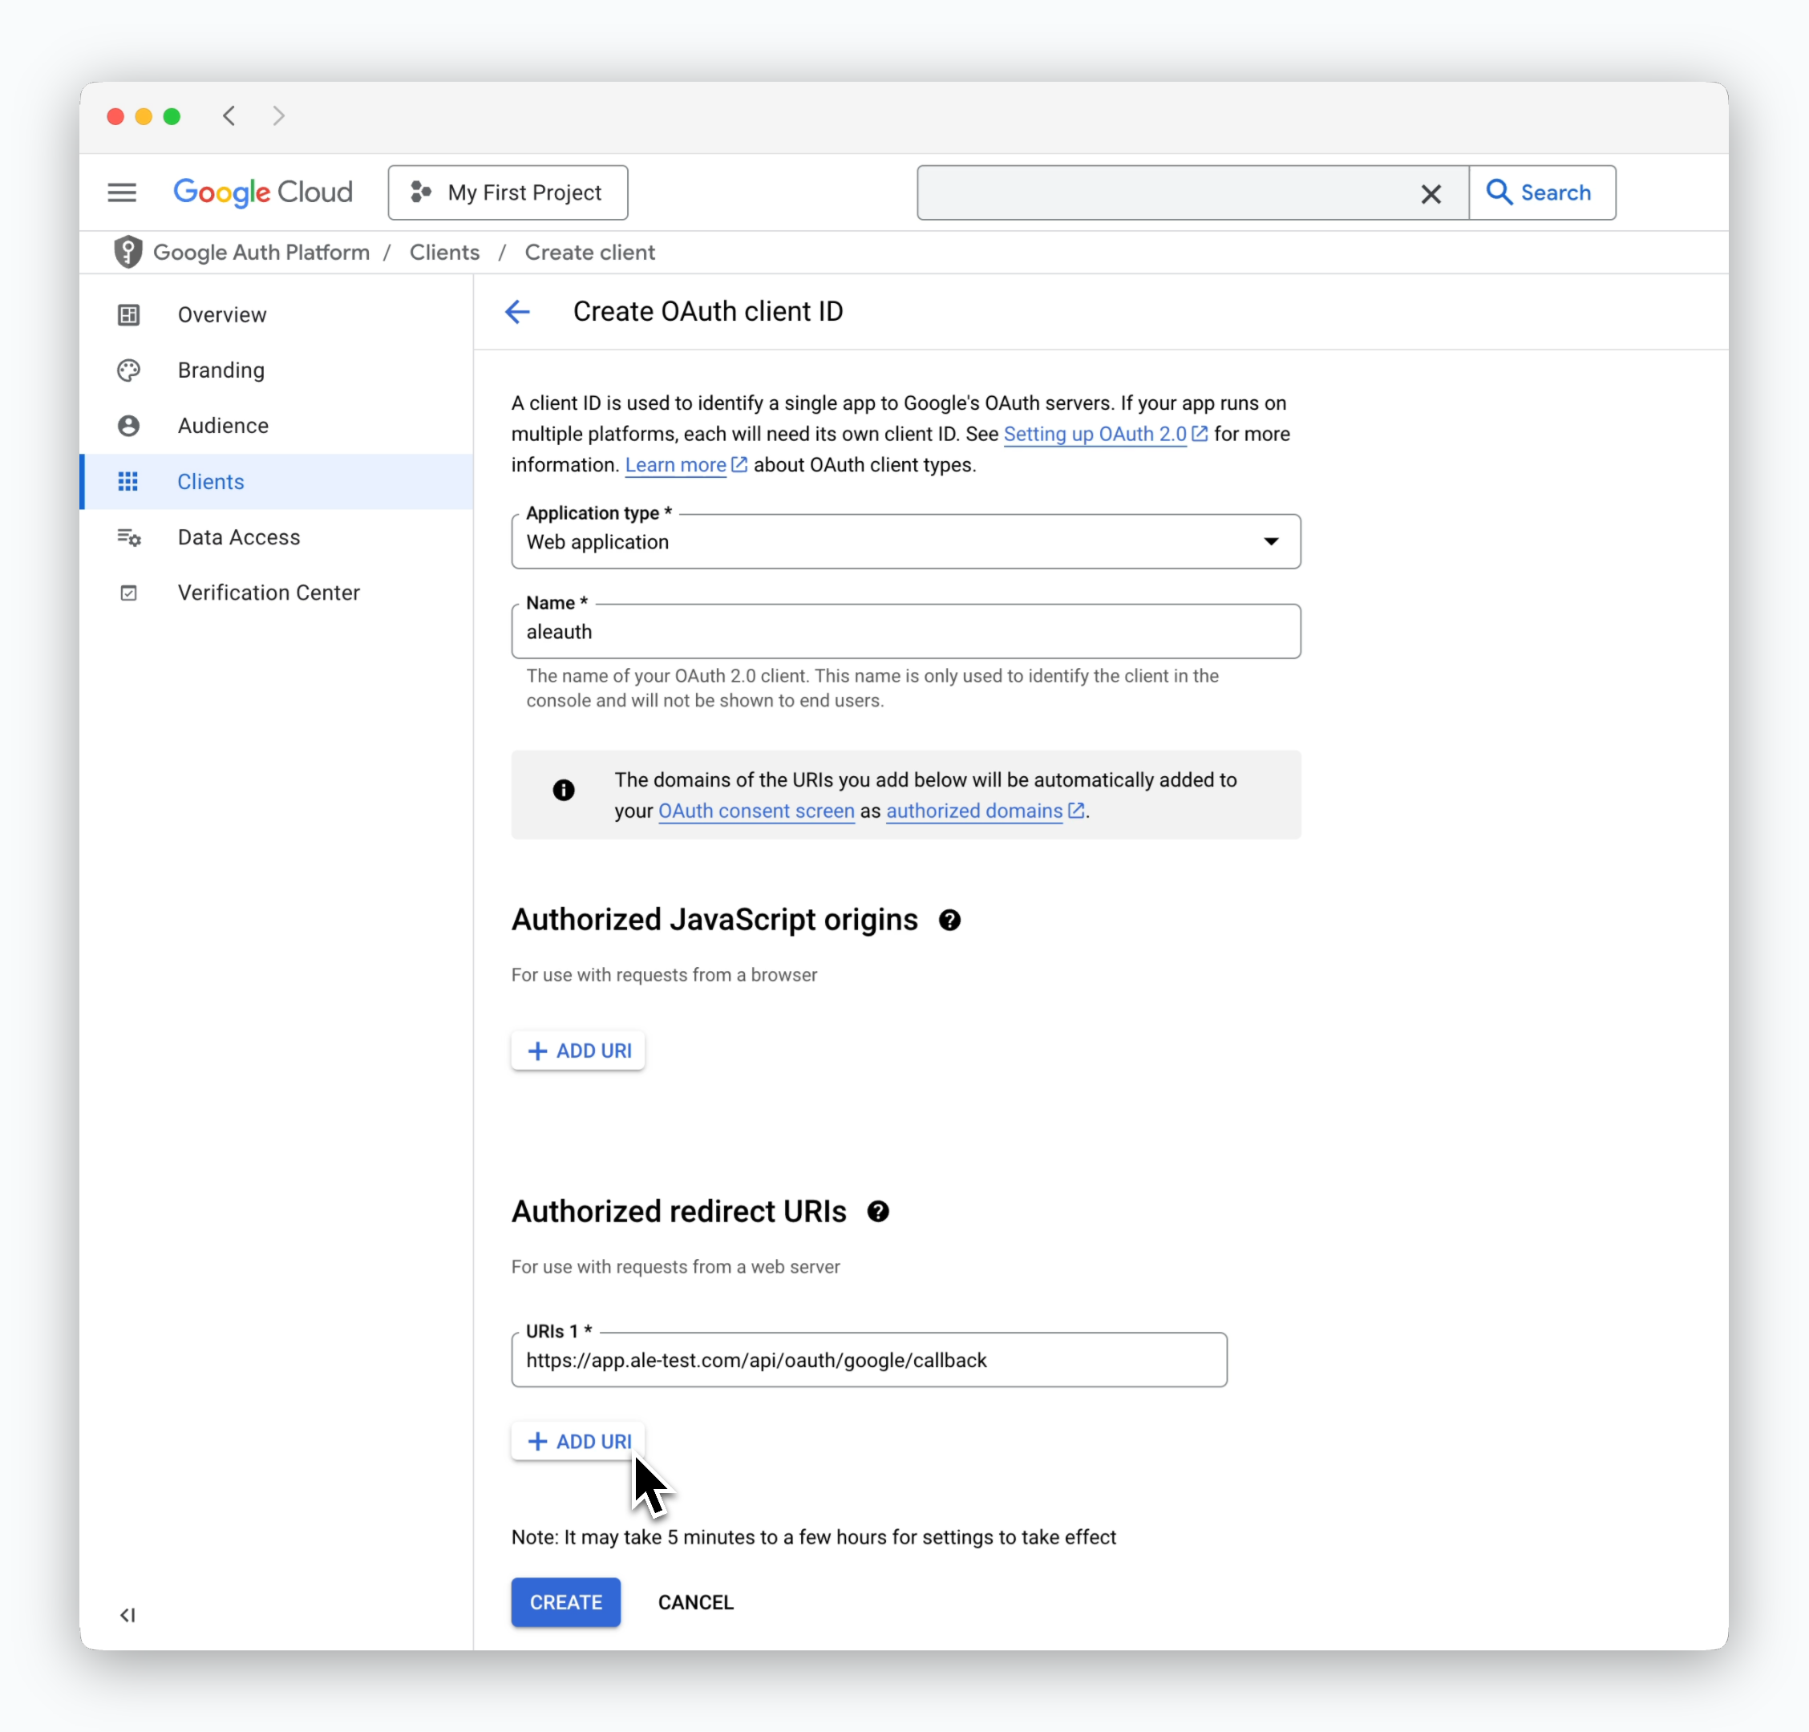Open the OAuth consent screen link
This screenshot has width=1809, height=1732.
(x=756, y=811)
